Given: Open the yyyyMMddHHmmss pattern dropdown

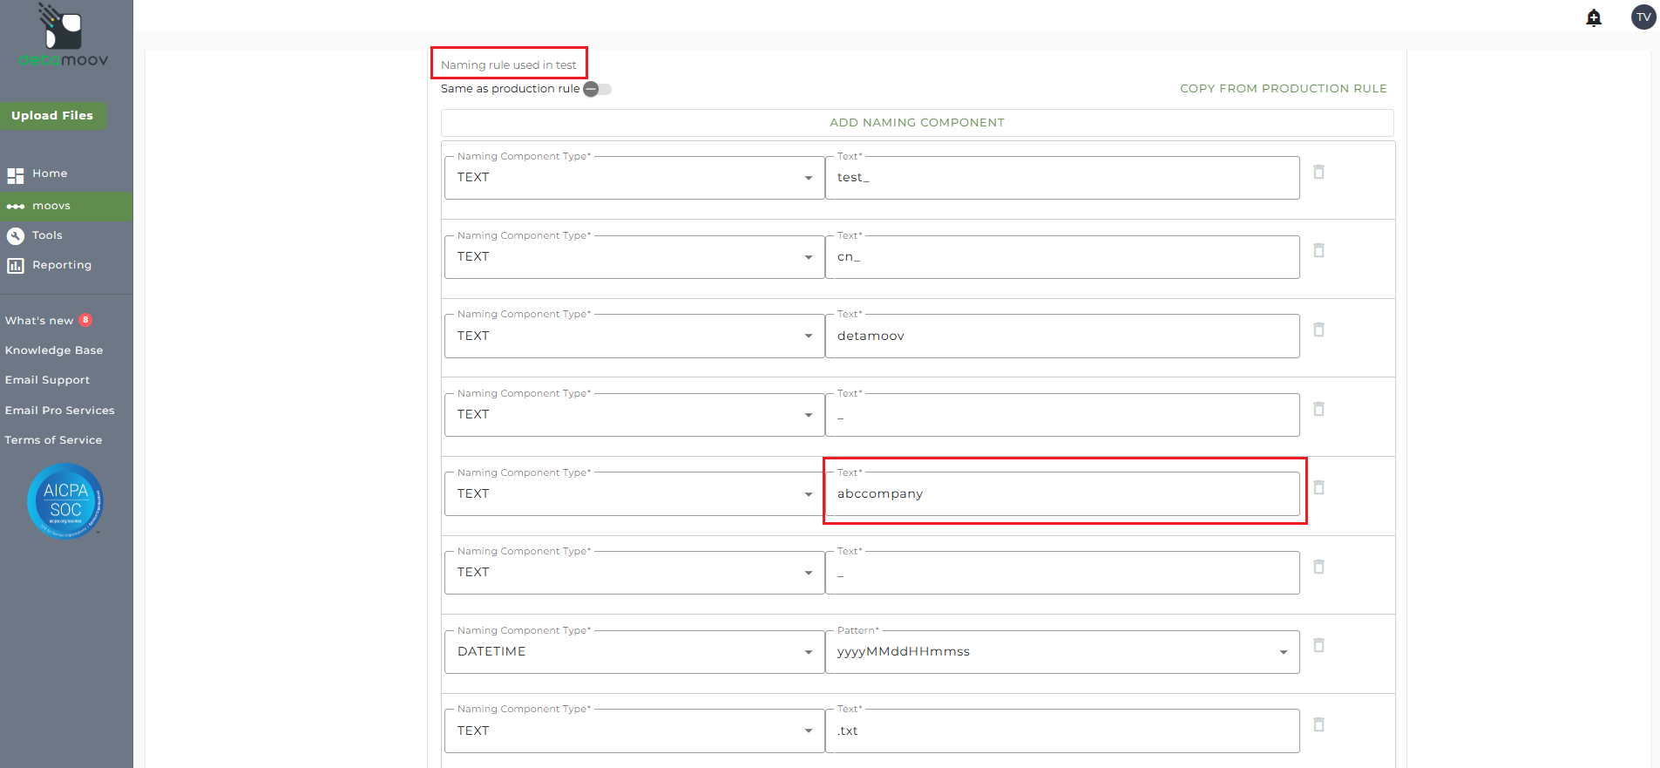Looking at the screenshot, I should click(1061, 652).
